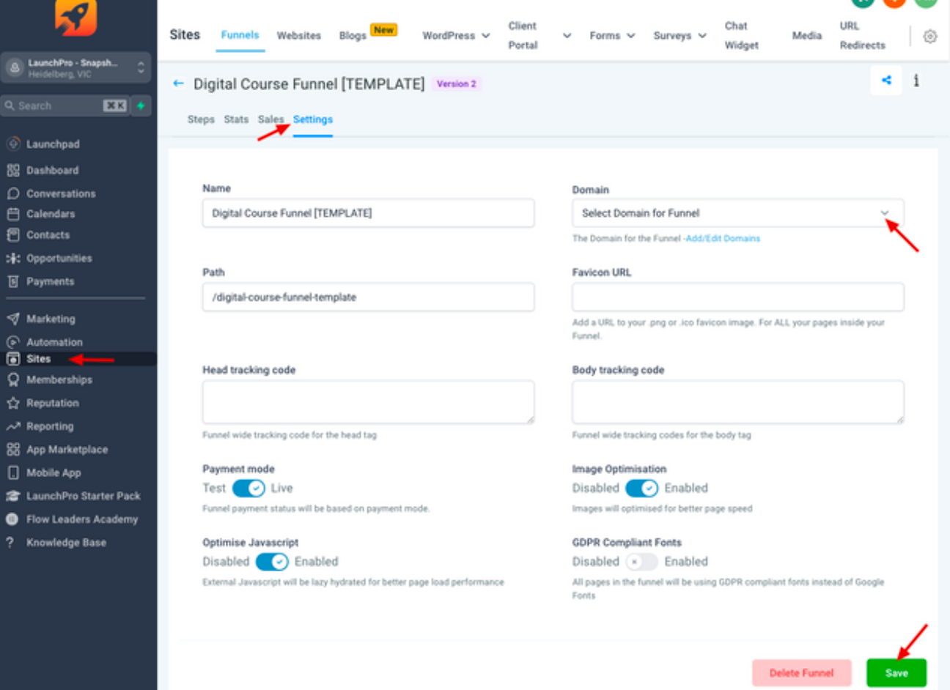Image resolution: width=950 pixels, height=690 pixels.
Task: Click Marketing paper plane icon
Action: click(12, 319)
